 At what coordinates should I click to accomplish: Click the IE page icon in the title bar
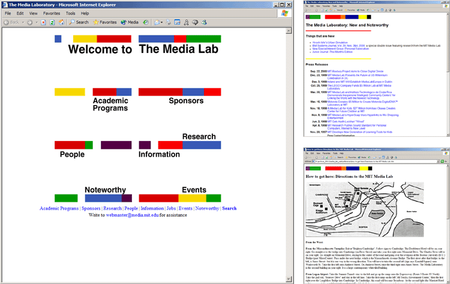5,5
